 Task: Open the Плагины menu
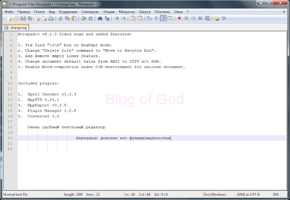pyautogui.click(x=162, y=12)
